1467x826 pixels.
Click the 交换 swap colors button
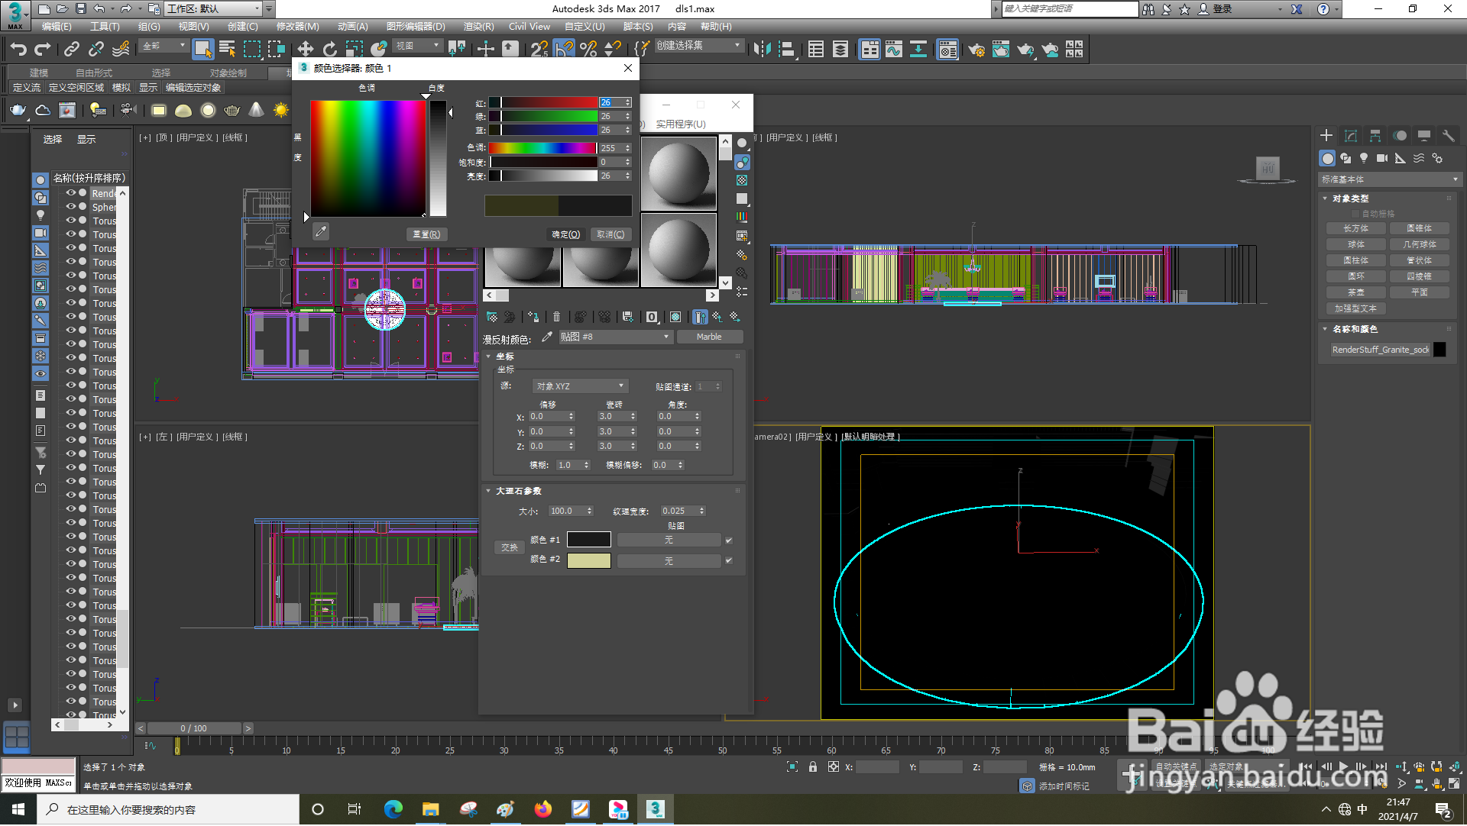(x=509, y=547)
